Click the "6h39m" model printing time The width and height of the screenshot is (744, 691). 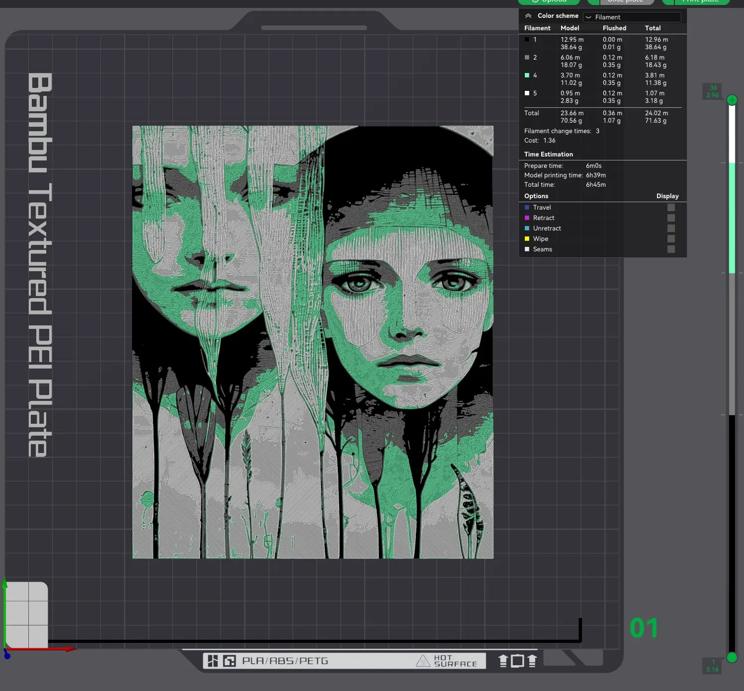(596, 175)
